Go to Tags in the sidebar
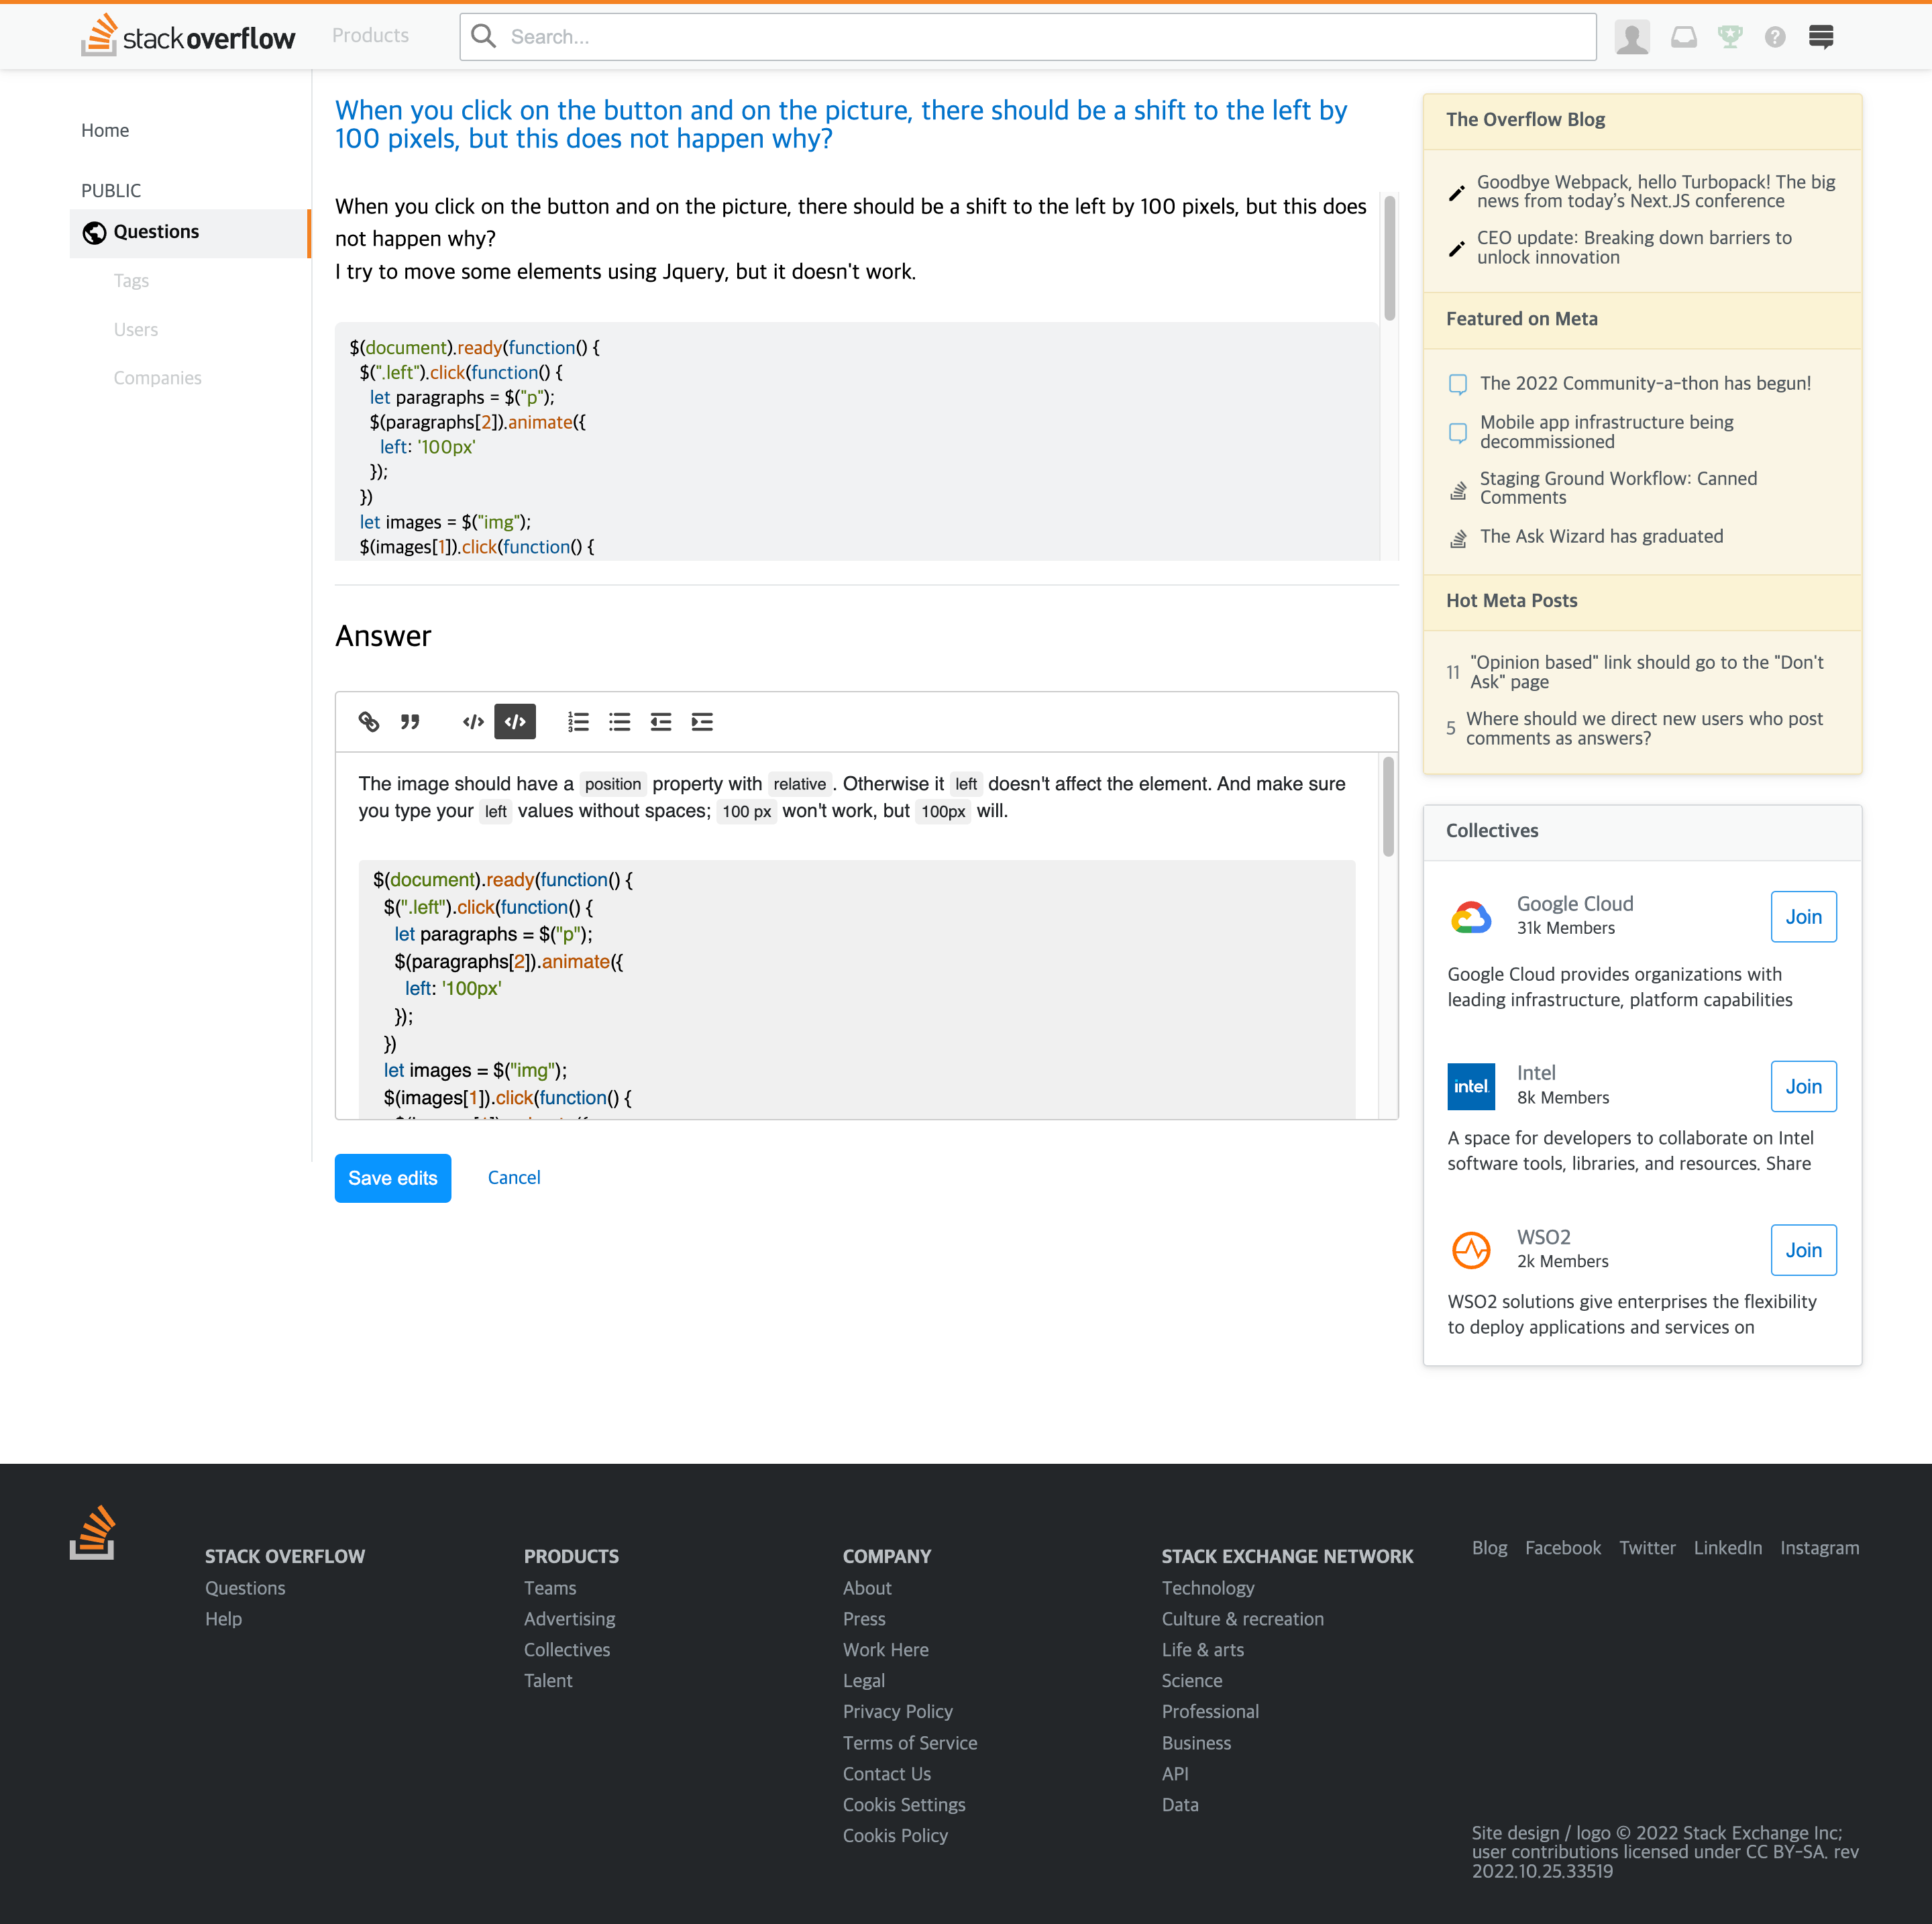Viewport: 1932px width, 1924px height. pyautogui.click(x=131, y=281)
